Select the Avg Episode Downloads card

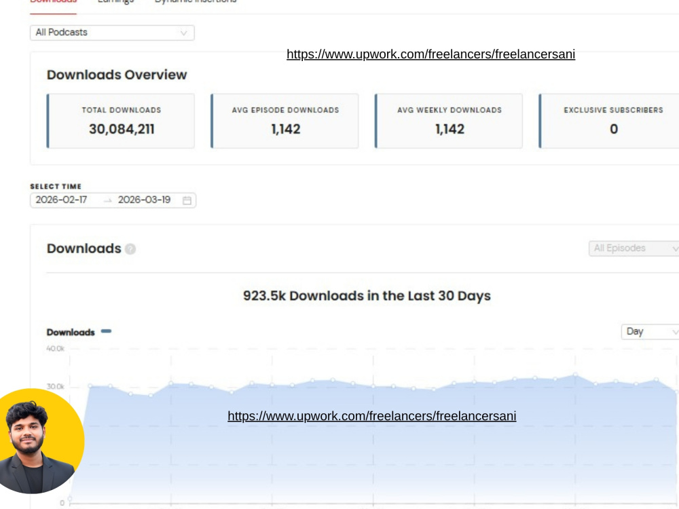pyautogui.click(x=285, y=121)
